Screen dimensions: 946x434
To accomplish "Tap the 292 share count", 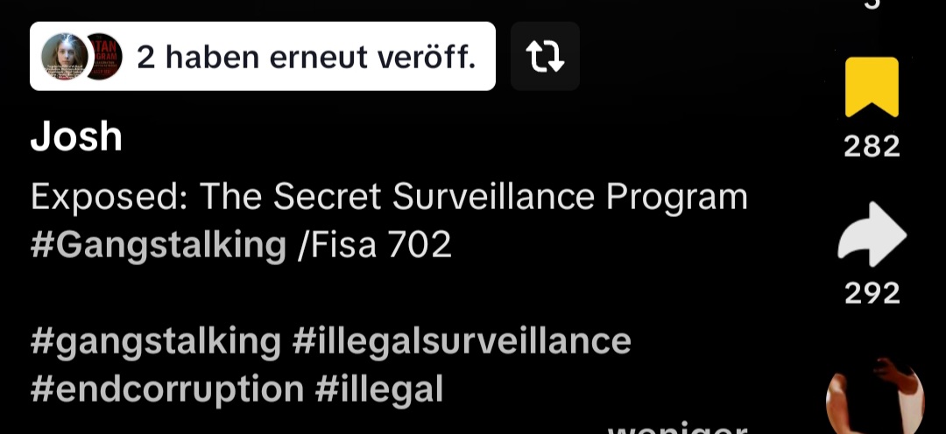I will pyautogui.click(x=872, y=293).
